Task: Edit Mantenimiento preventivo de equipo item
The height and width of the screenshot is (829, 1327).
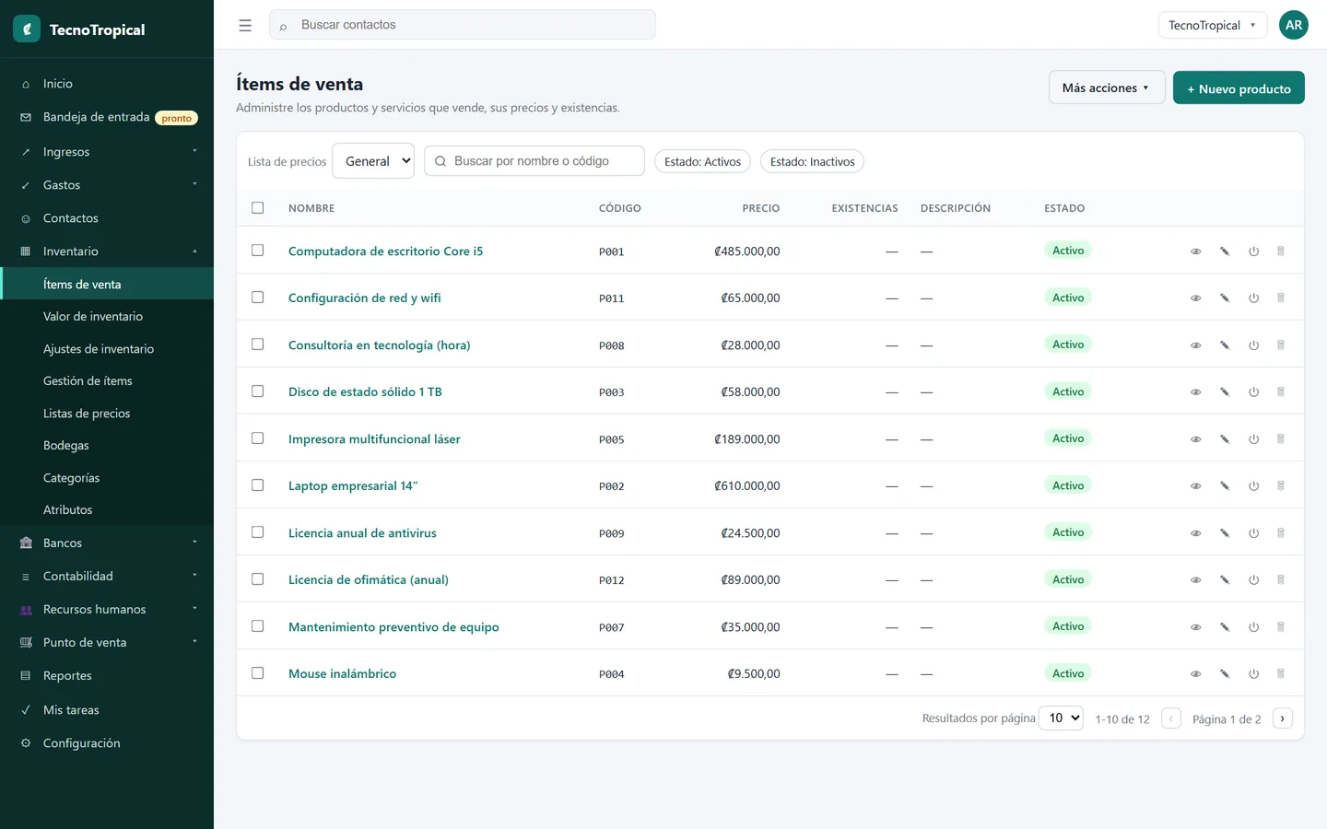Action: pos(1225,627)
